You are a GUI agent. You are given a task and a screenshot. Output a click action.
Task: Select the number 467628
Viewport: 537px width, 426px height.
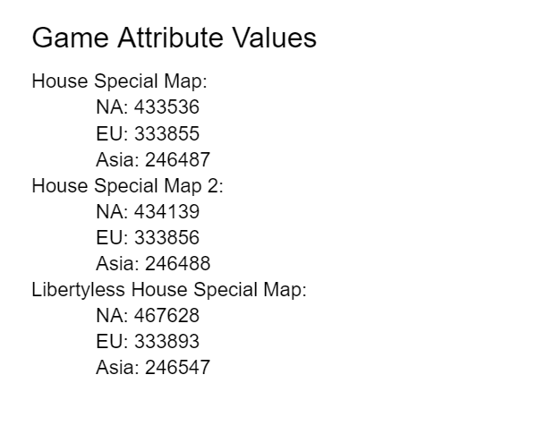(x=166, y=316)
